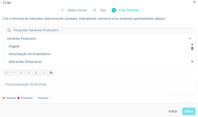The width and height of the screenshot is (198, 117).
Task: Insert a closing parenthesis
Action: pyautogui.click(x=44, y=73)
